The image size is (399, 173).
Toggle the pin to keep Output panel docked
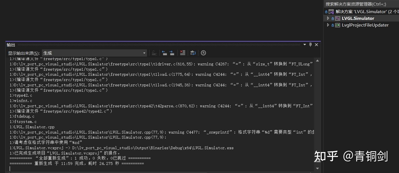tap(310, 44)
